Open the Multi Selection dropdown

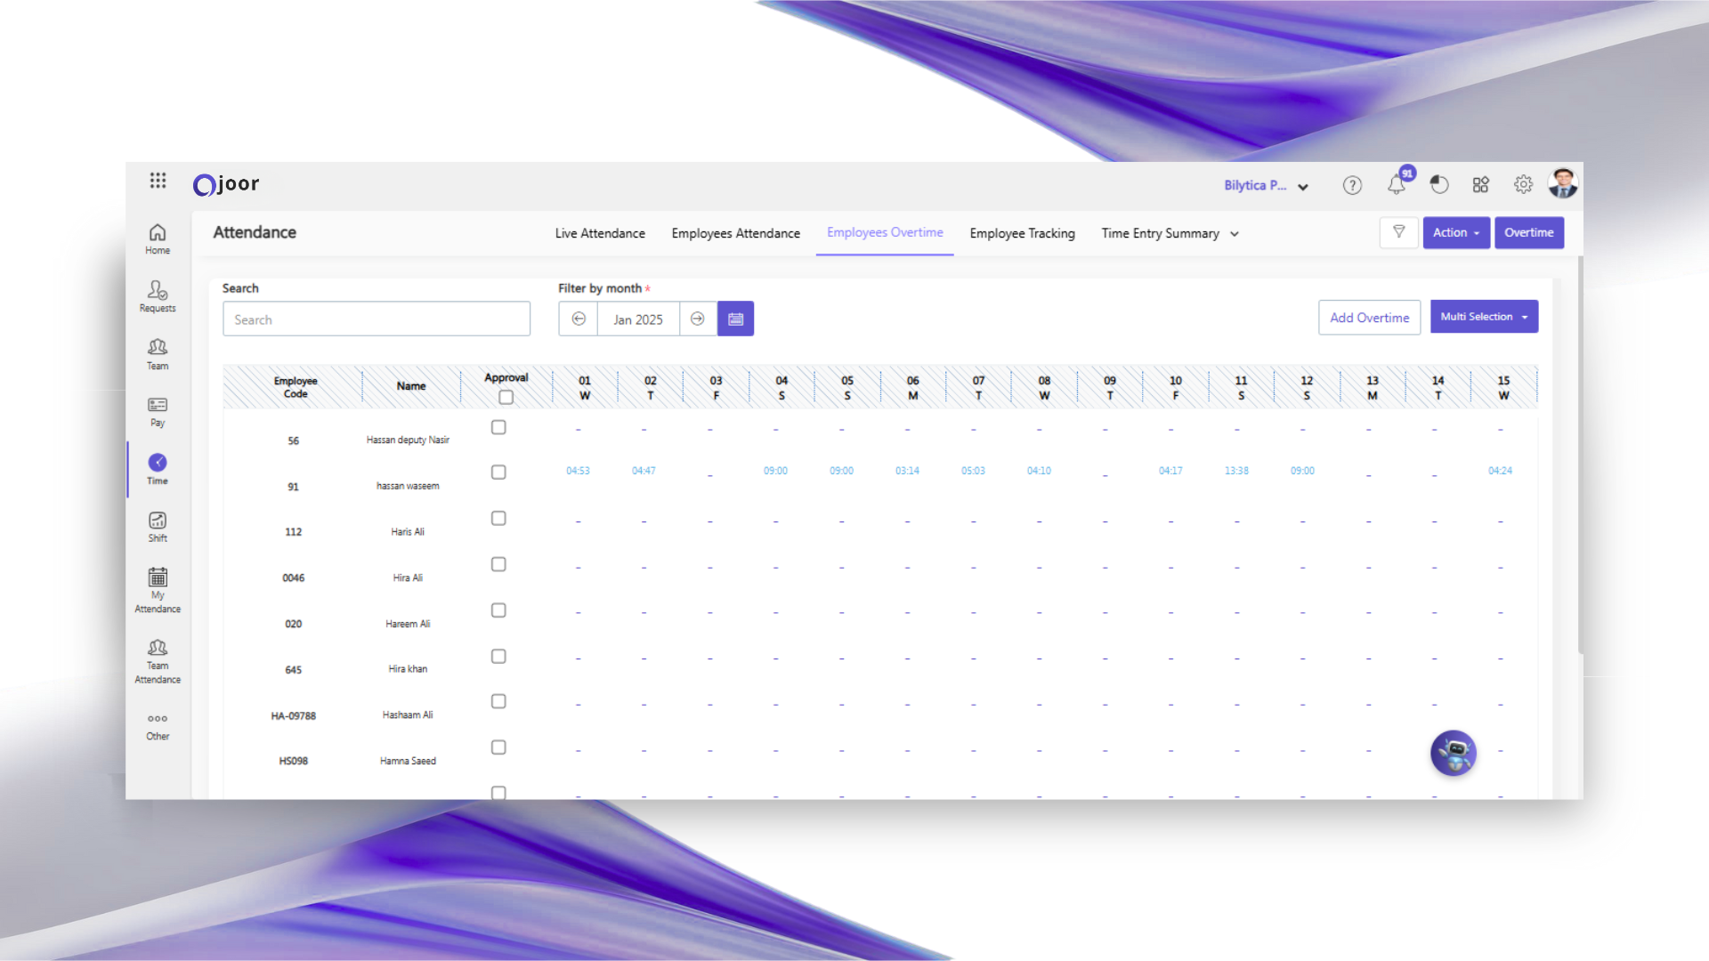(x=1483, y=317)
